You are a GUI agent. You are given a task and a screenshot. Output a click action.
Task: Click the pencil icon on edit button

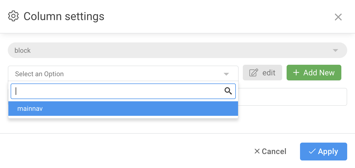pyautogui.click(x=253, y=73)
